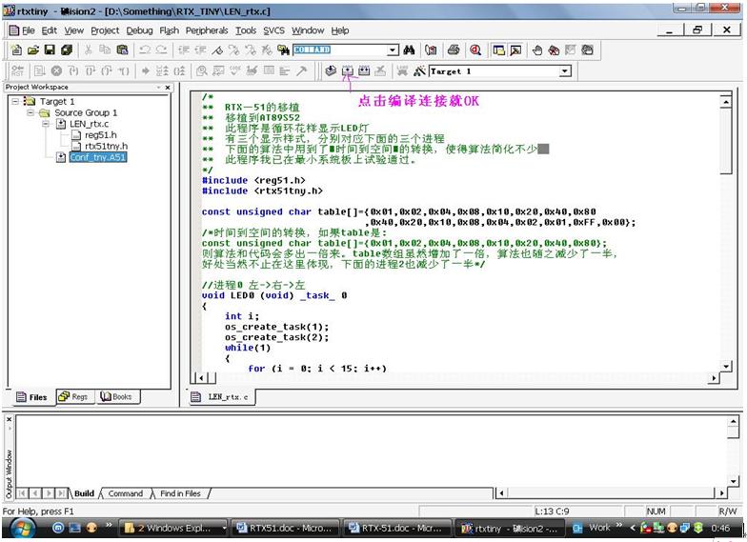This screenshot has height=542, width=747.
Task: Click the Find in Files toolbar icon
Action: [284, 50]
